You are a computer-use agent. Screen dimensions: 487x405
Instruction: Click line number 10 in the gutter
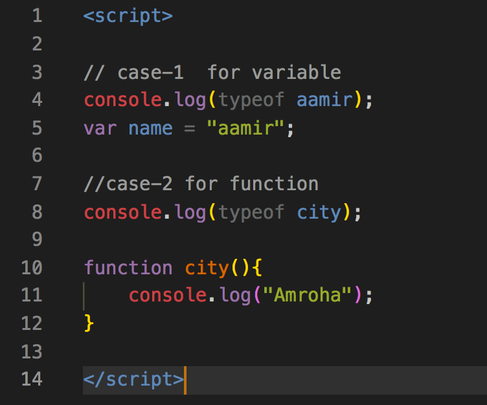32,267
